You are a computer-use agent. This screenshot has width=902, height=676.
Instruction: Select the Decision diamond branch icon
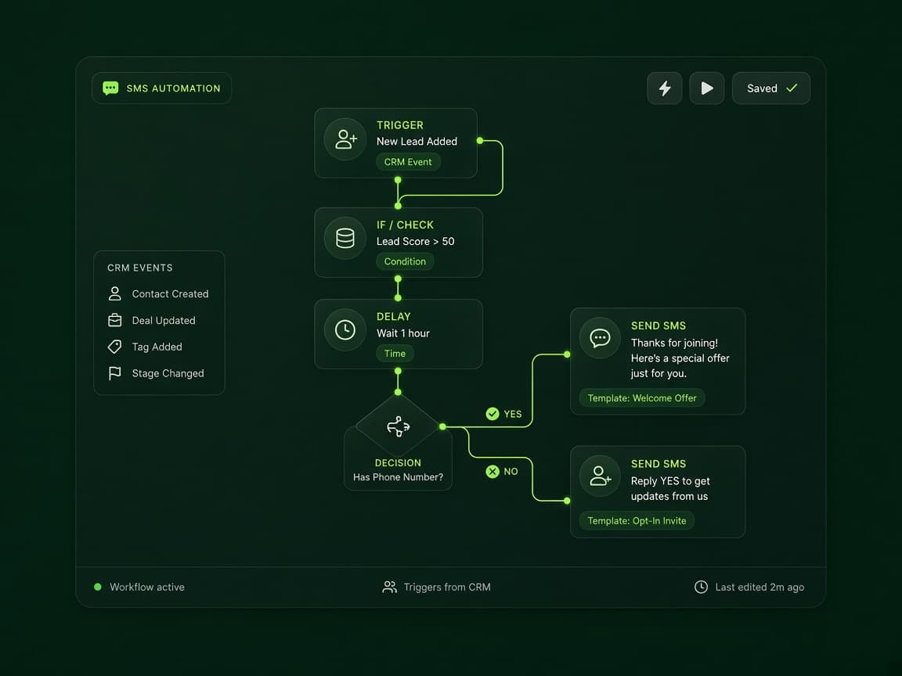point(398,426)
